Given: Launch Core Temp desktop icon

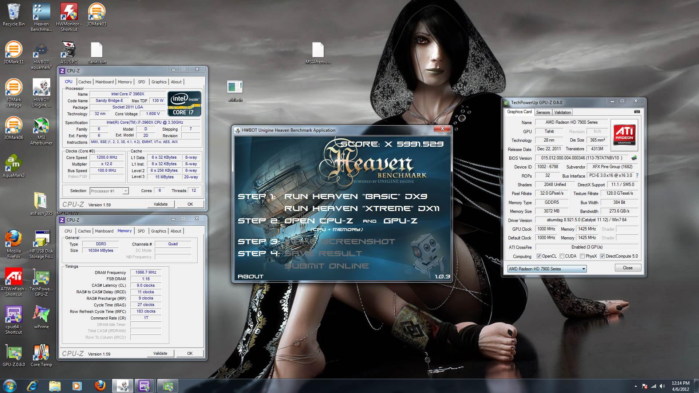Looking at the screenshot, I should tap(41, 355).
